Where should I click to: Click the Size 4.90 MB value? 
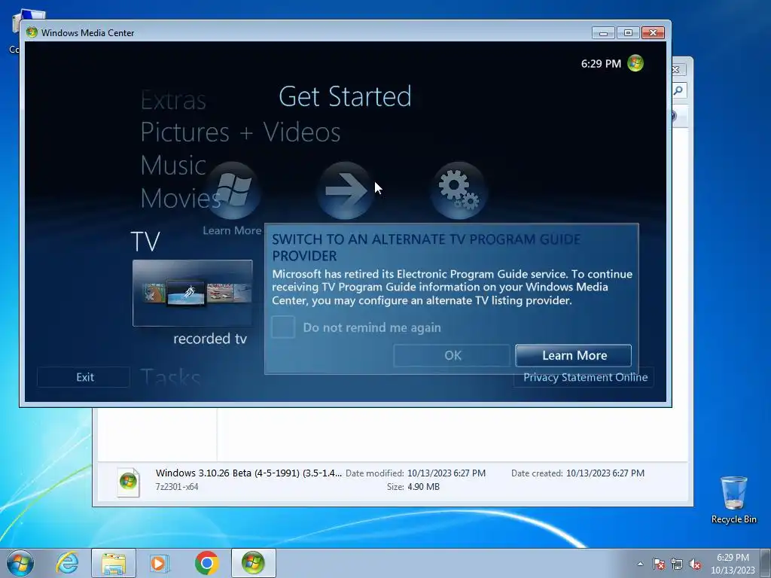(423, 487)
